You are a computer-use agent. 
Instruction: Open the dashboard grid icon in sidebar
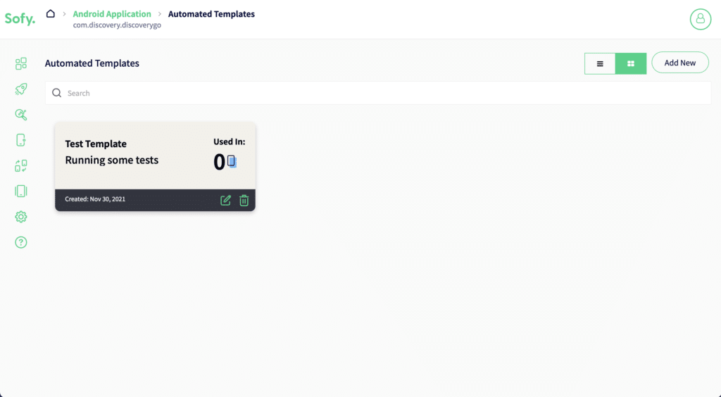[x=21, y=64]
